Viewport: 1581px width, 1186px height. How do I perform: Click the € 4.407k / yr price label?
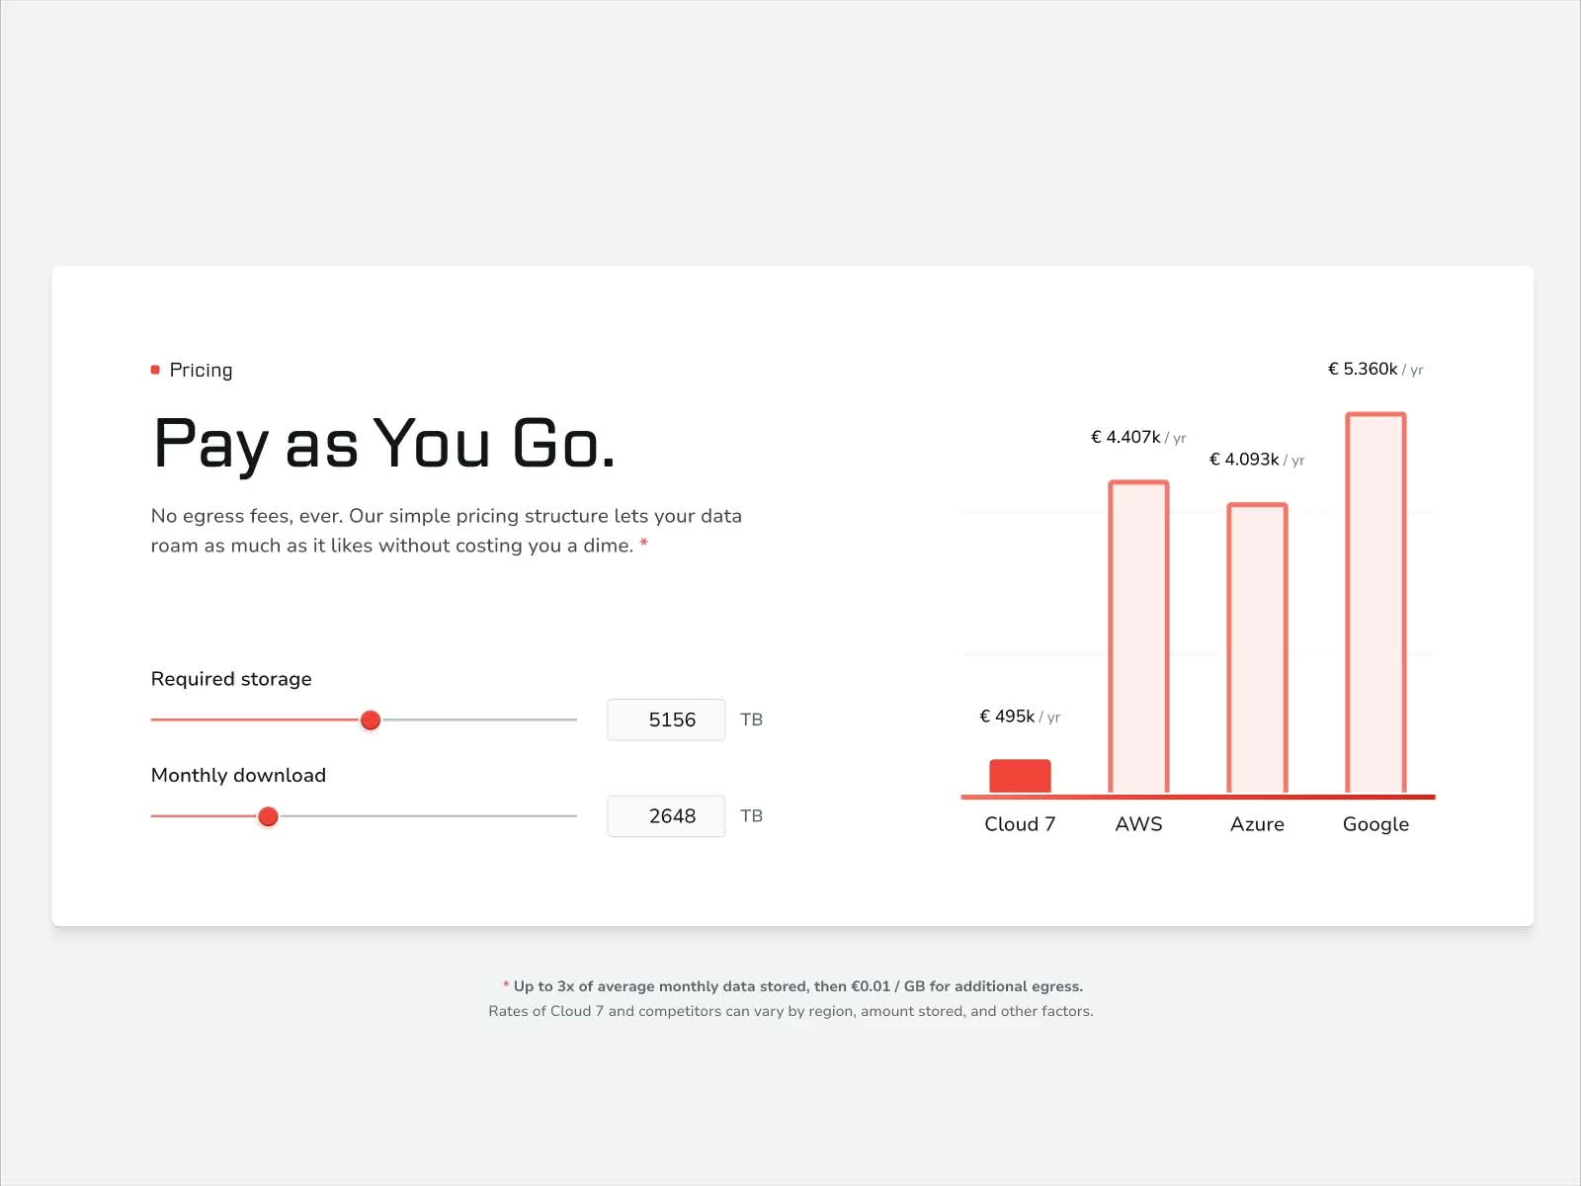pyautogui.click(x=1138, y=437)
